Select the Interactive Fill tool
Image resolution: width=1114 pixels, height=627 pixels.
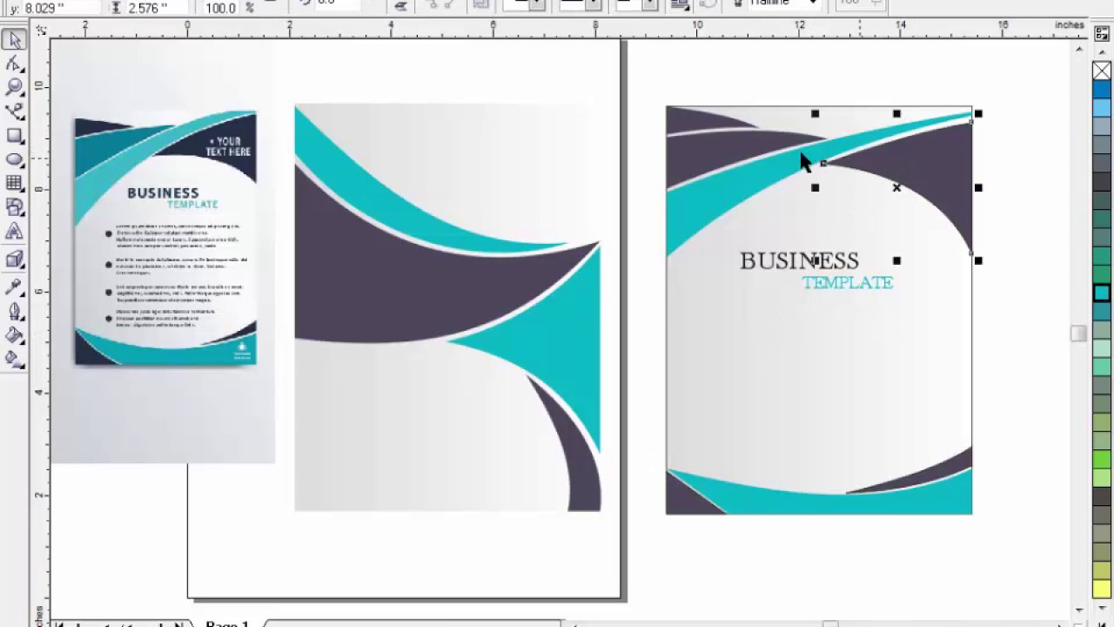coord(14,359)
